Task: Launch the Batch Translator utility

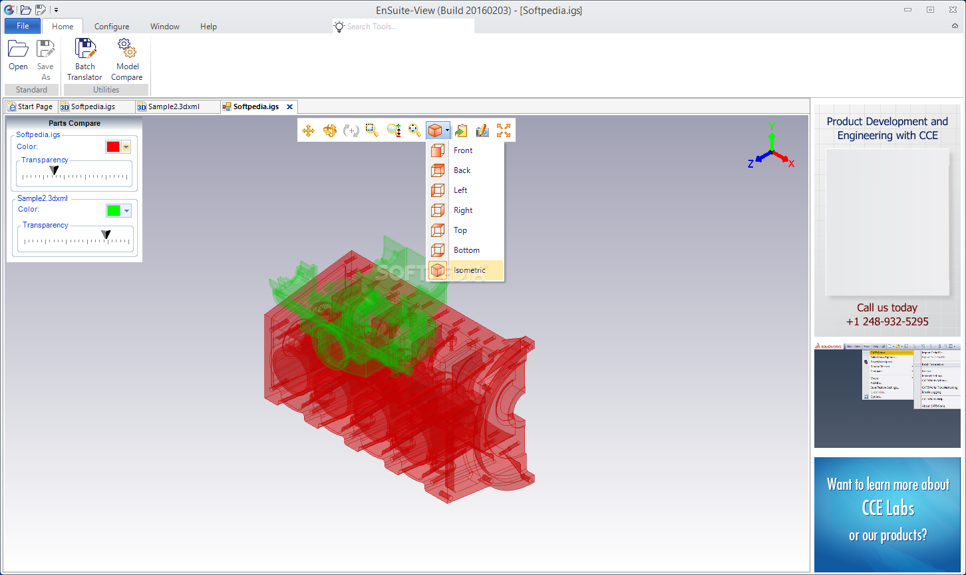Action: coord(84,60)
